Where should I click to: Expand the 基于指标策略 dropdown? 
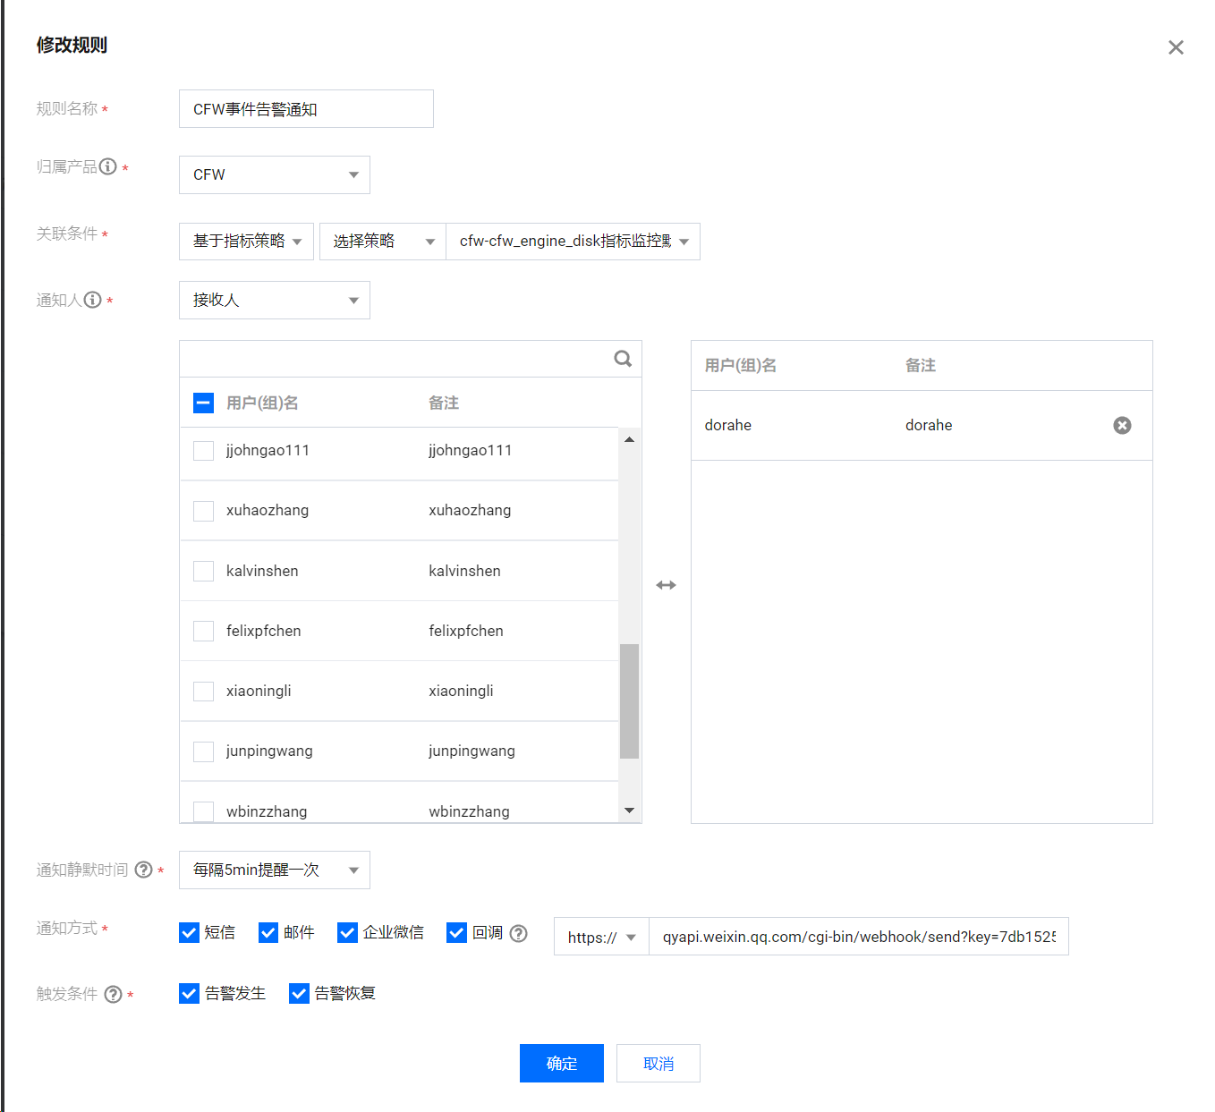click(246, 242)
